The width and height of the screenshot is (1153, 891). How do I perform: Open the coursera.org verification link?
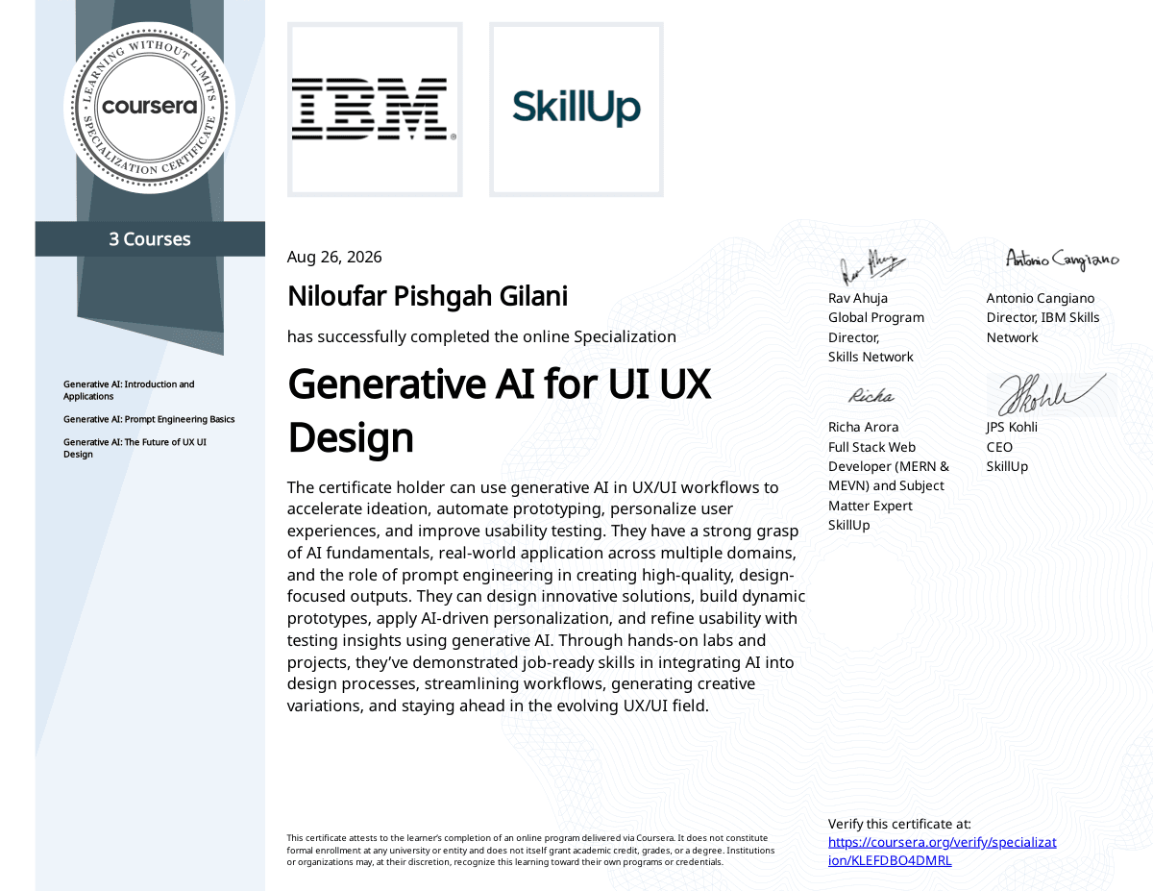point(942,852)
